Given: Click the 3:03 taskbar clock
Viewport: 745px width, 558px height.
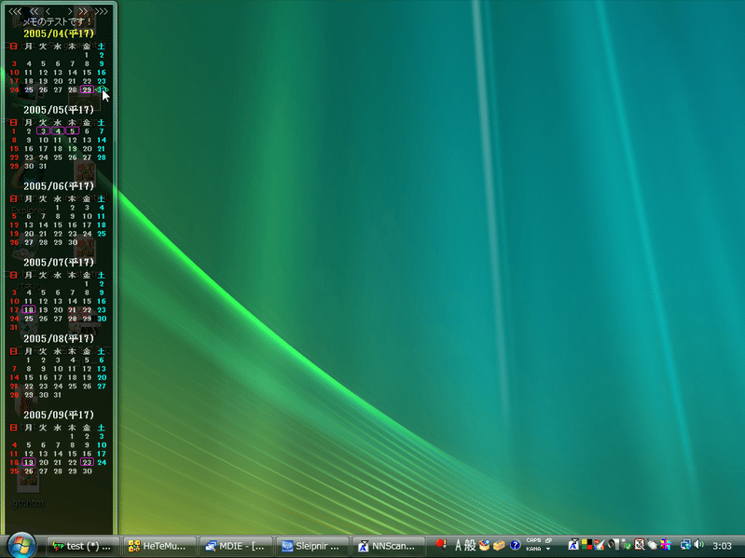Looking at the screenshot, I should point(722,546).
